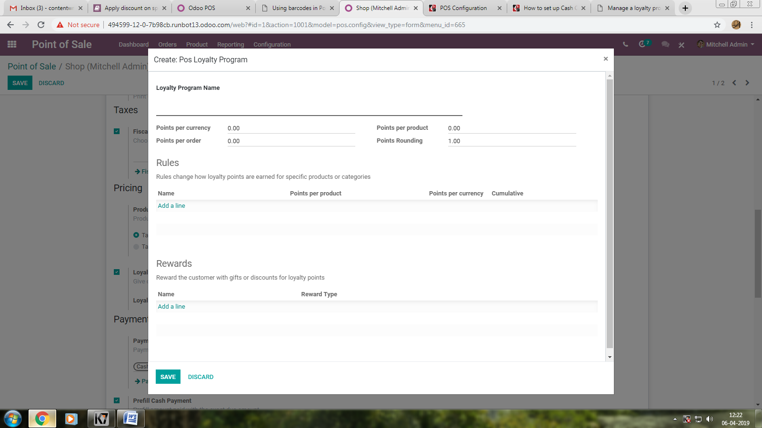Toggle the Fiscal Position checkbox
This screenshot has width=762, height=428.
(x=117, y=131)
